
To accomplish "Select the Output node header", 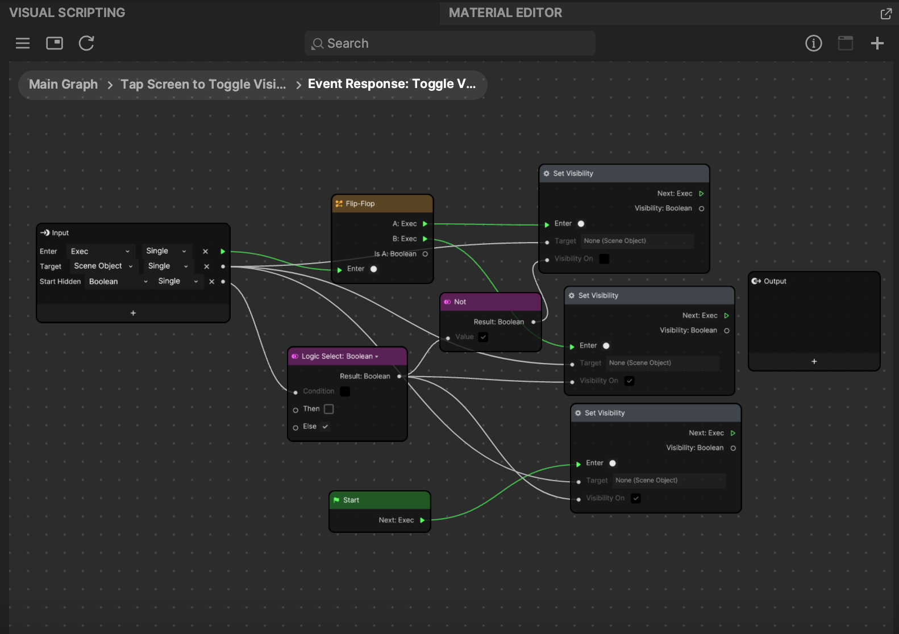I will [814, 281].
